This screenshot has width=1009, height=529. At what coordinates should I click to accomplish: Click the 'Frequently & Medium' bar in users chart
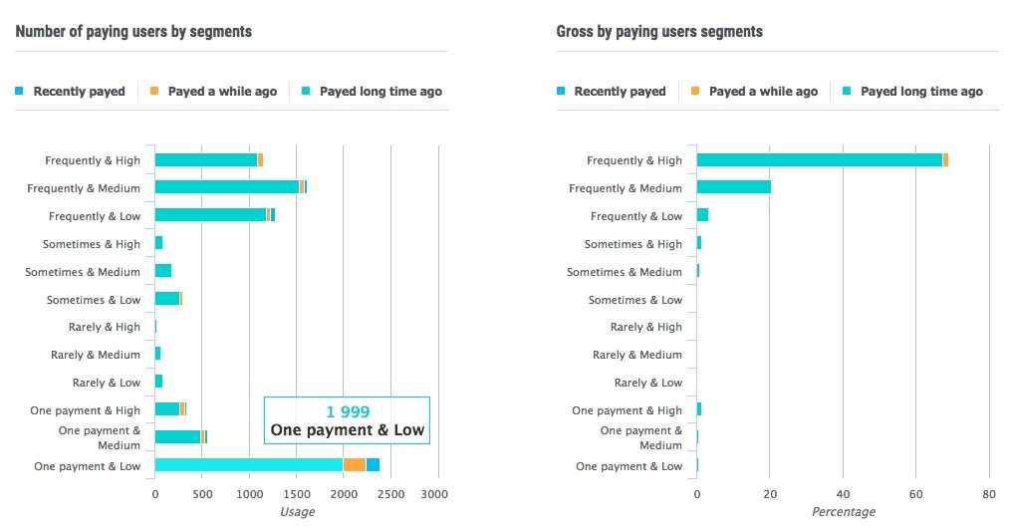[230, 187]
